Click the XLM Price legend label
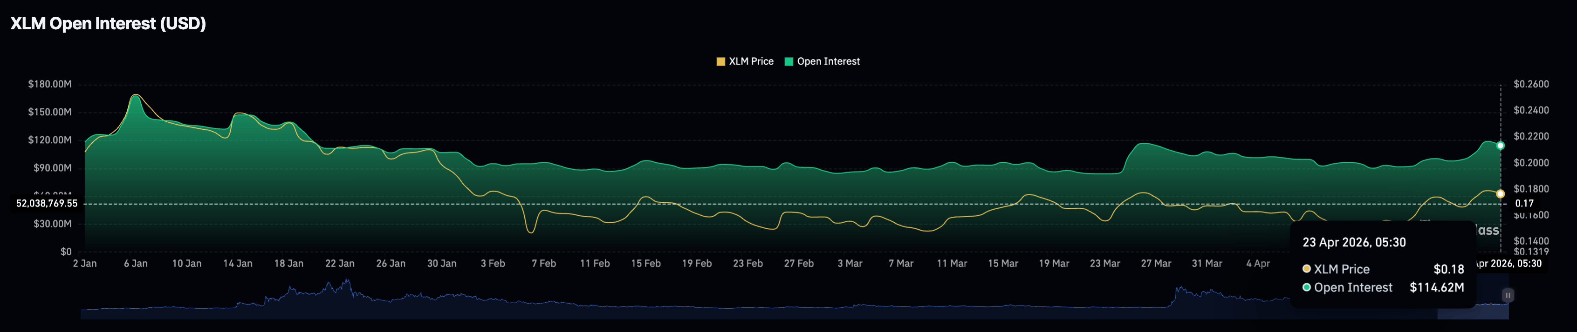The image size is (1577, 332). click(x=751, y=62)
